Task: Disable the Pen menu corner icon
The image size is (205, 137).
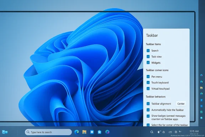Action: coord(148,77)
